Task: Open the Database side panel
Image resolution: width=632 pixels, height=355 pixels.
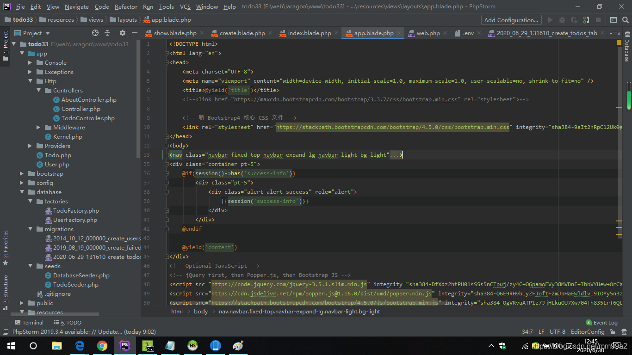Action: (627, 46)
